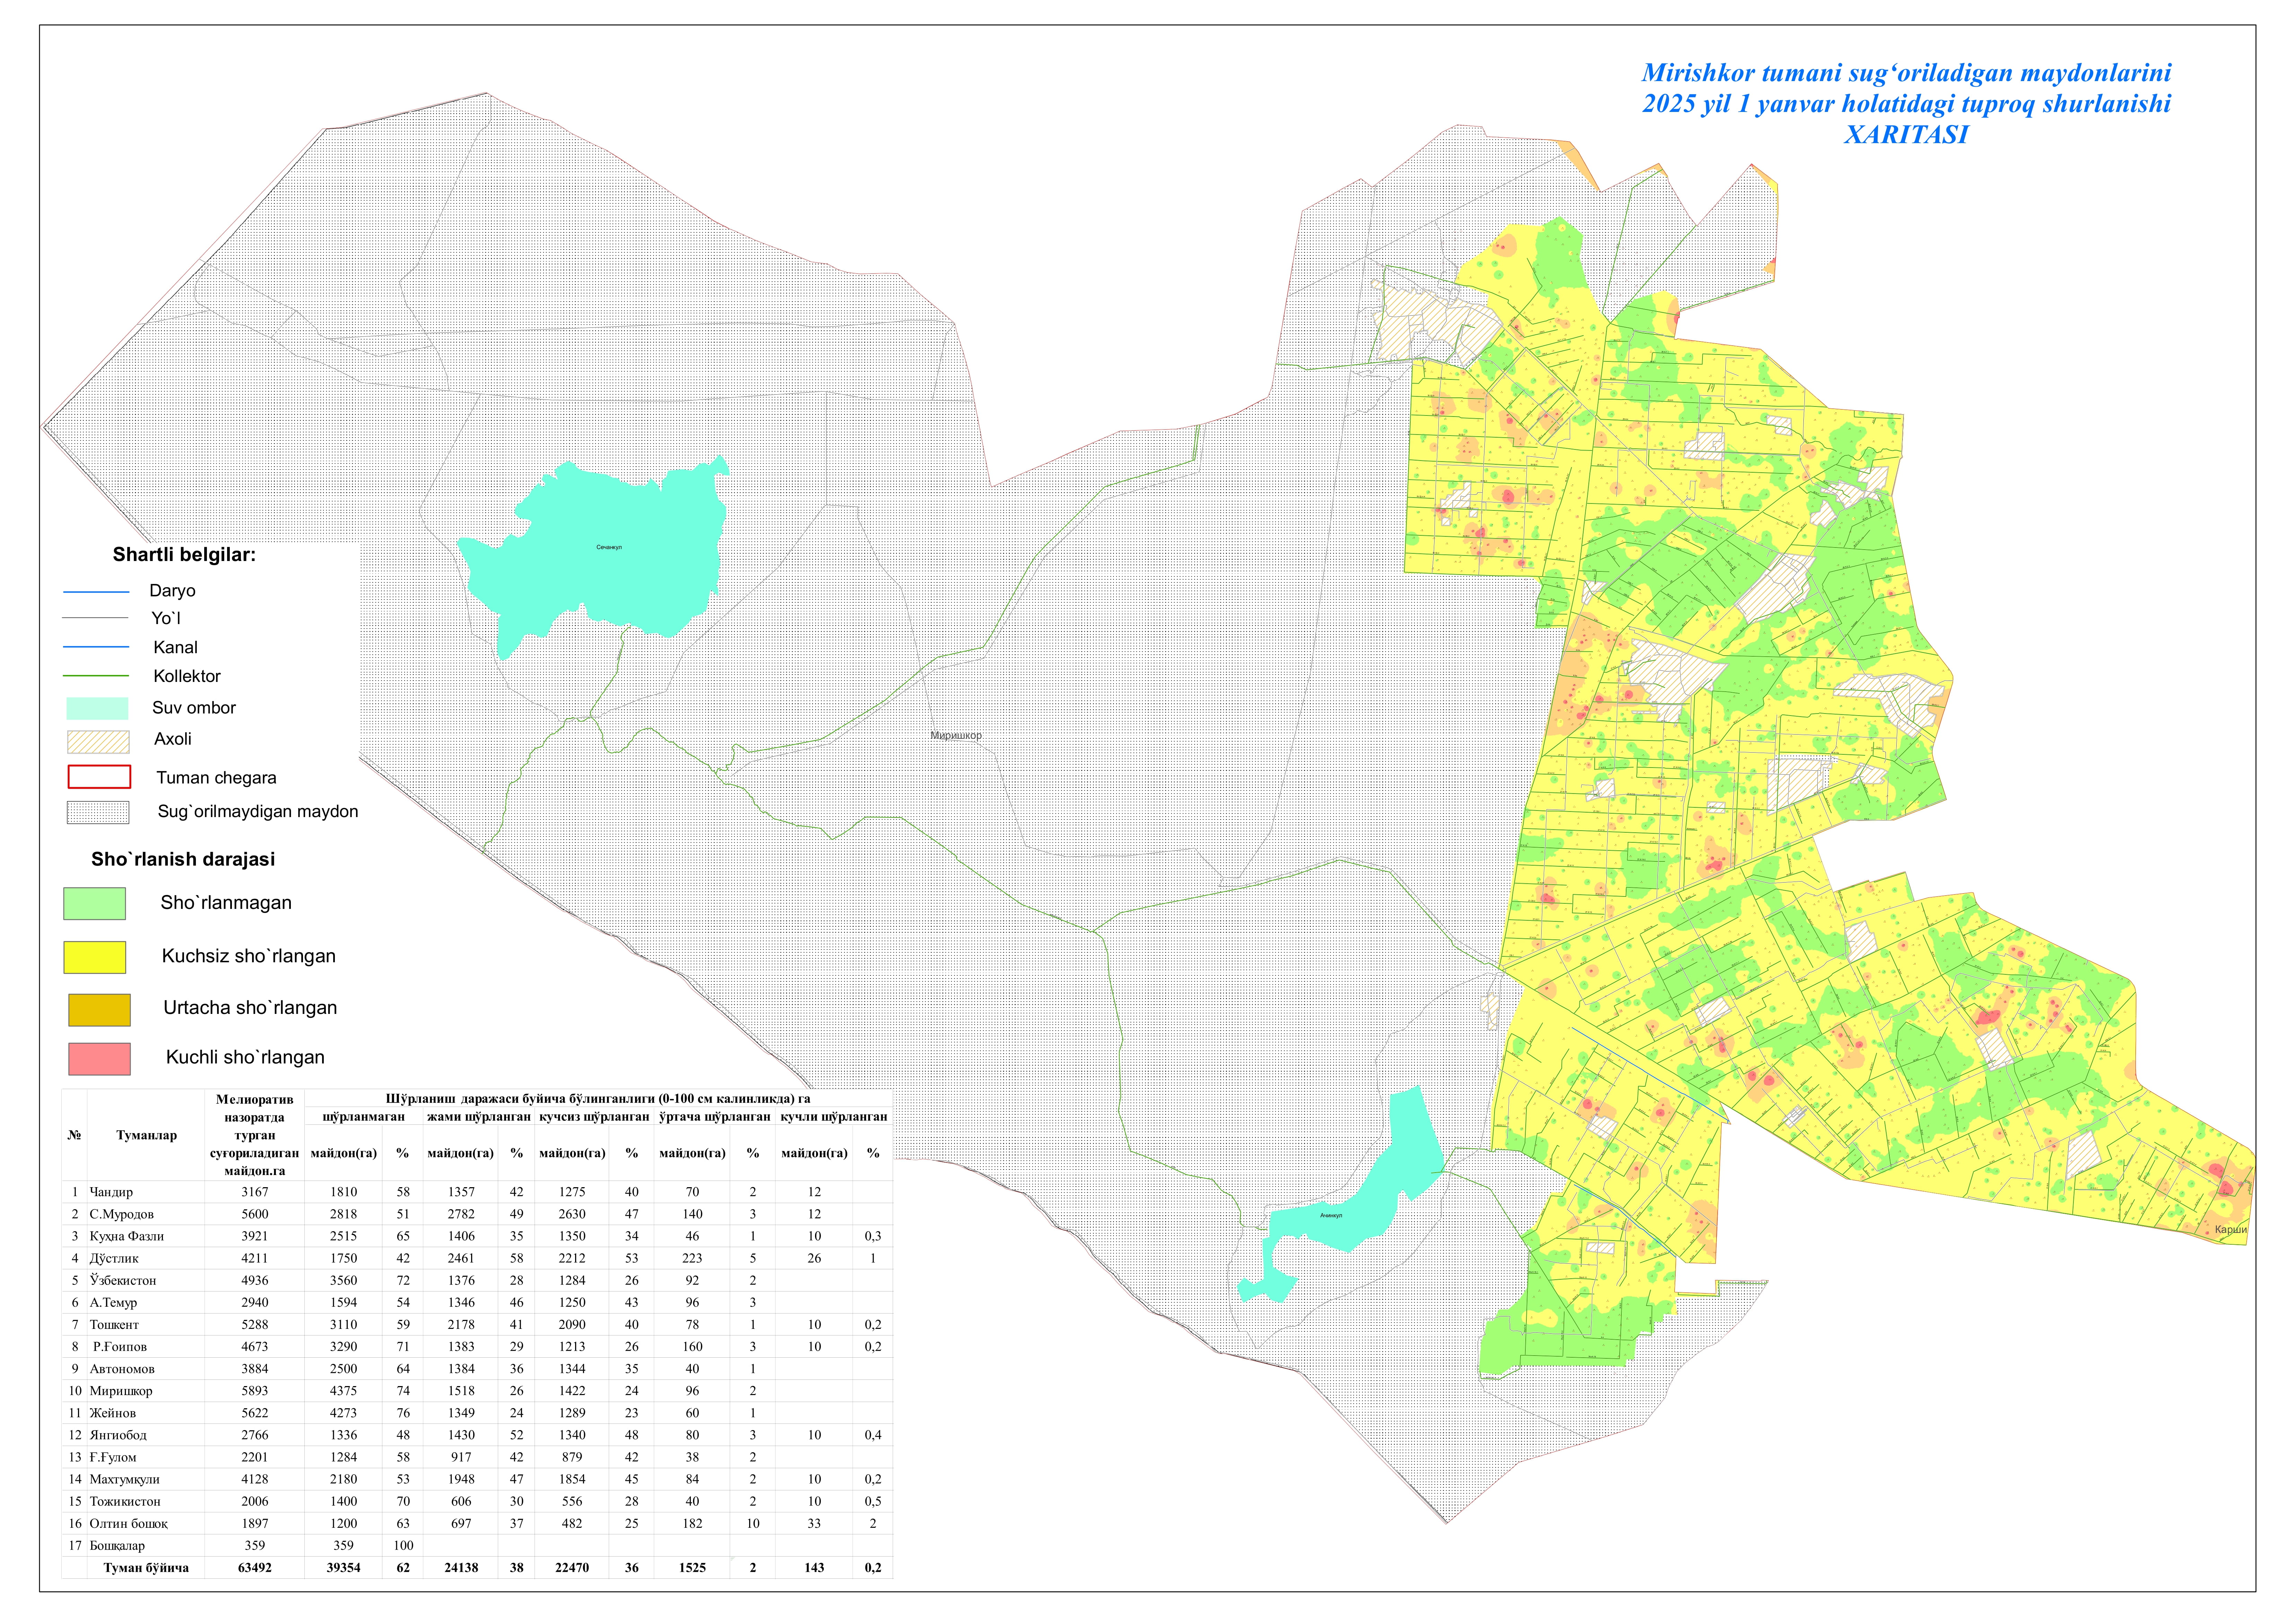Screen dimensions: 2296x1621
Task: Select the Туман бўйича total row label
Action: 146,1568
